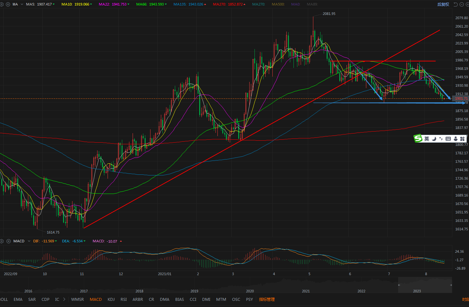Open 指标管理 indicator management
Viewport: 469px width, 307px height.
pyautogui.click(x=267, y=299)
